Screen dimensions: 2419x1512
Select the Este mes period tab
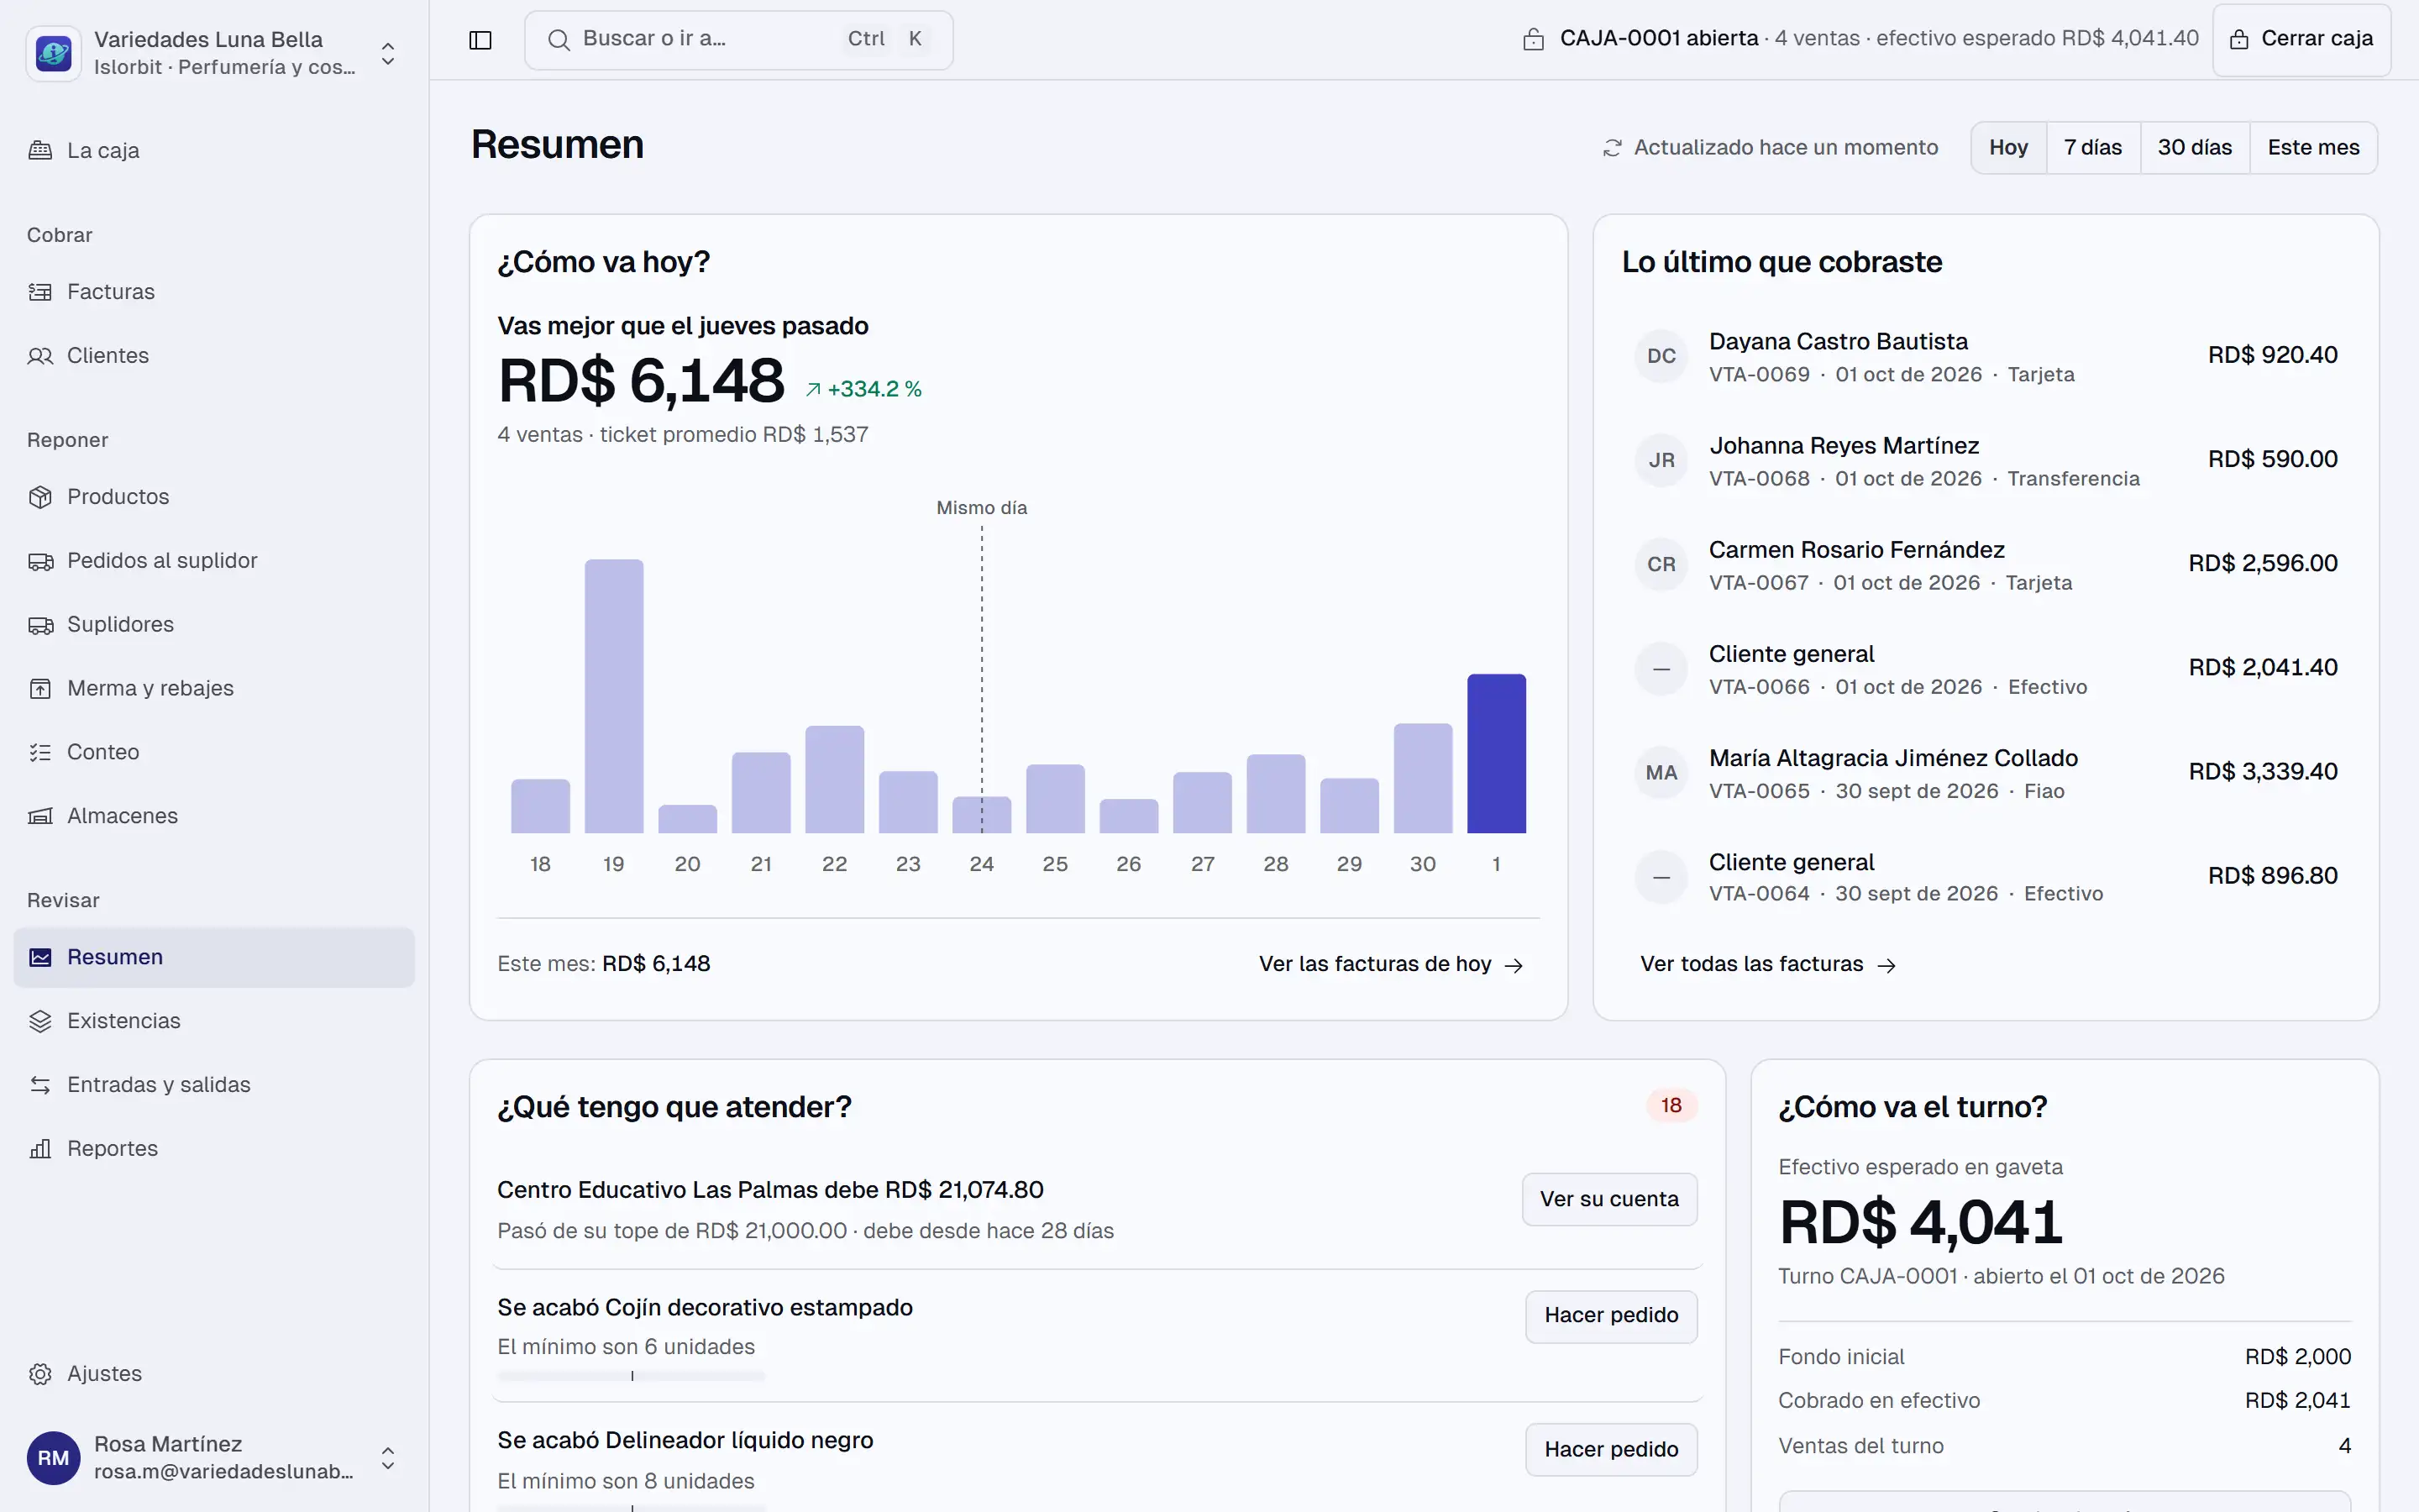point(2313,148)
